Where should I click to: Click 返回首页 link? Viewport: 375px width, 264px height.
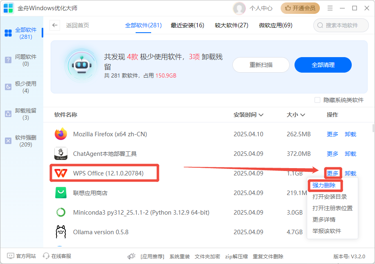78,25
